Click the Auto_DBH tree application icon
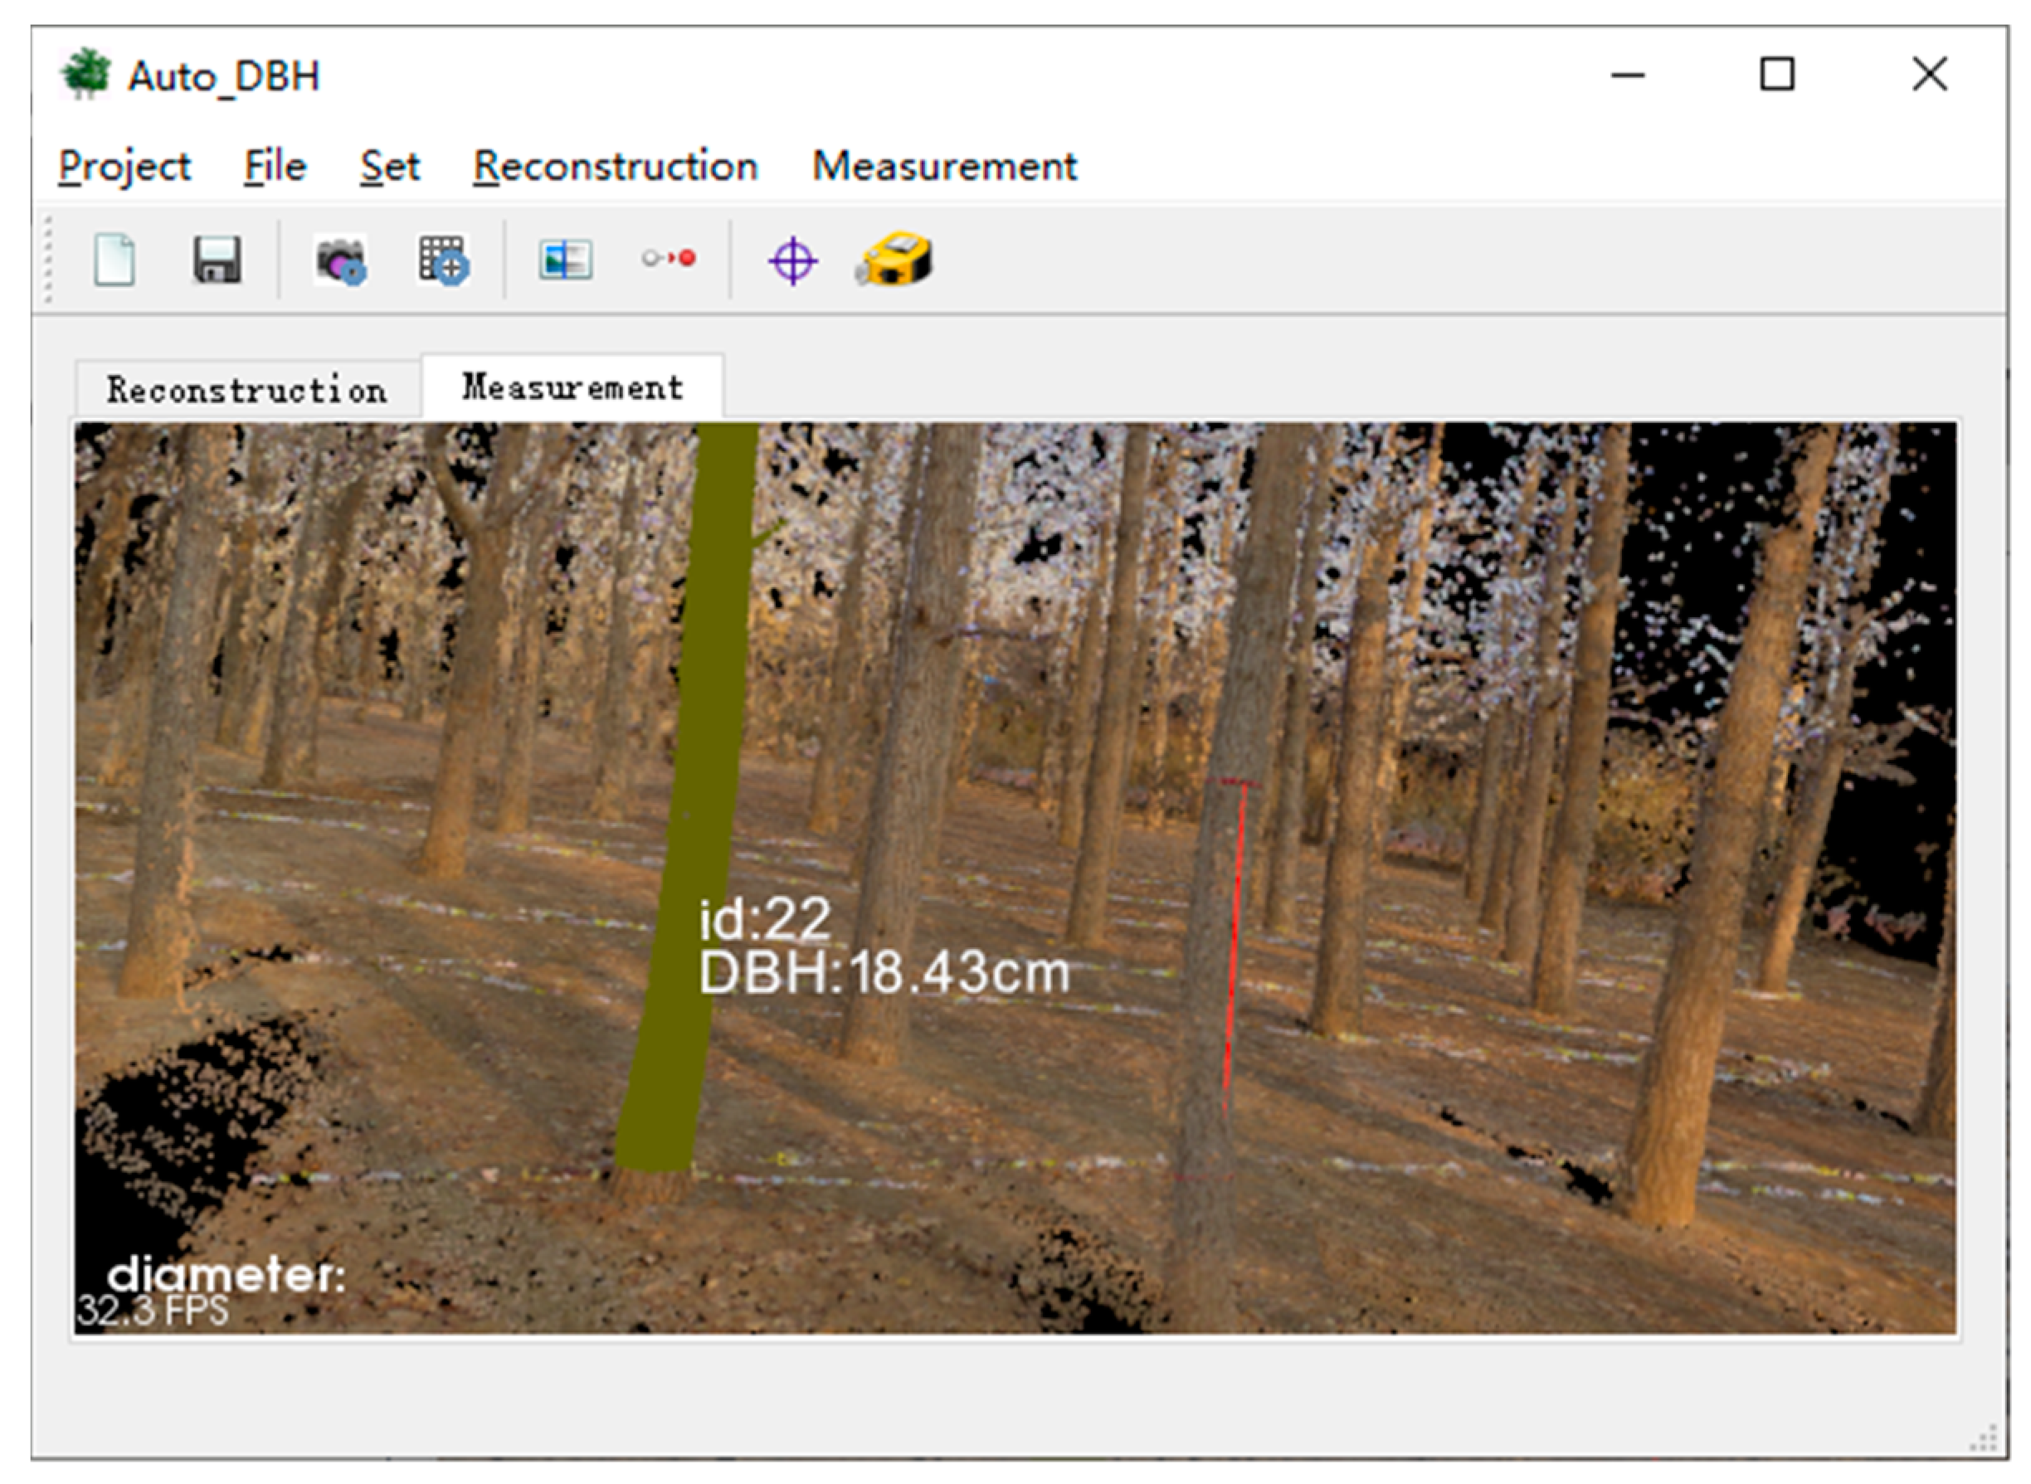2031x1484 pixels. [86, 74]
